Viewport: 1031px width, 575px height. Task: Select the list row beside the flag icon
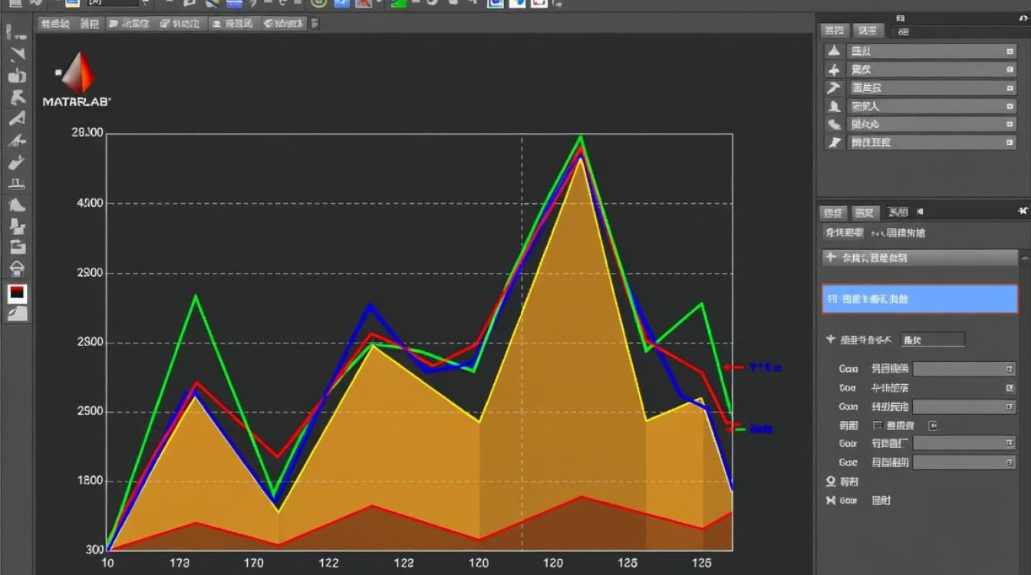coord(931,143)
